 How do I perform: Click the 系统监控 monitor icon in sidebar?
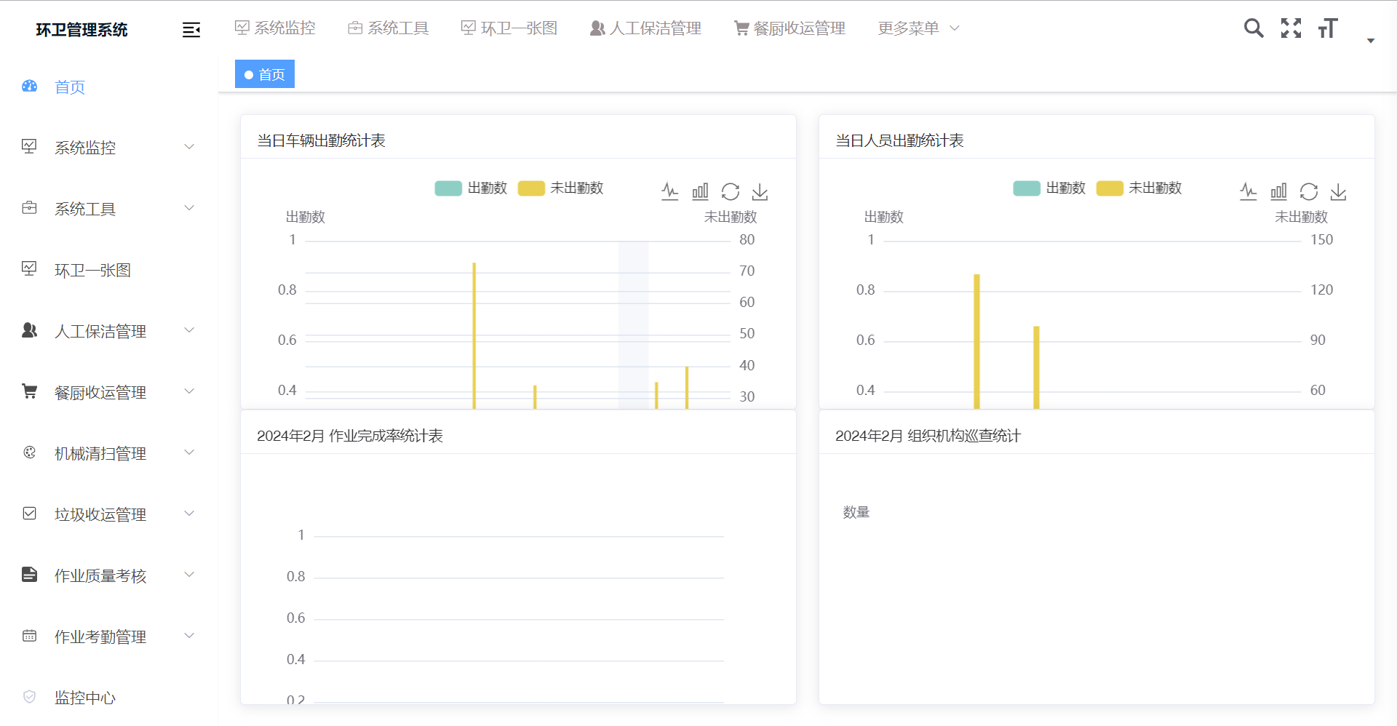(30, 146)
